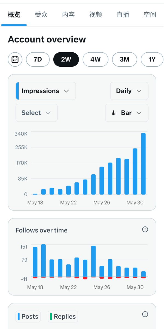
Task: Click the tallest impressions bar on May 31
Action: [x=143, y=164]
